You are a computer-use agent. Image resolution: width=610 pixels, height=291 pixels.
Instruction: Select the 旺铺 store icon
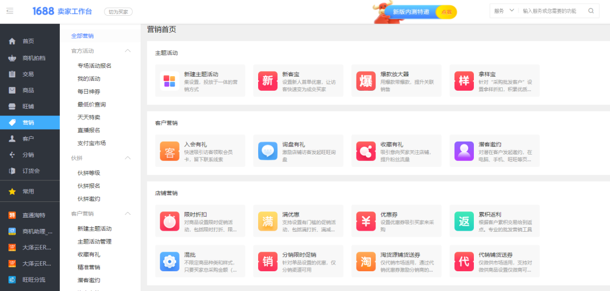pyautogui.click(x=12, y=107)
